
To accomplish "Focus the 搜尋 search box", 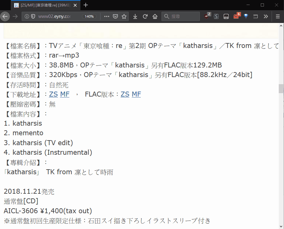I will (x=181, y=16).
